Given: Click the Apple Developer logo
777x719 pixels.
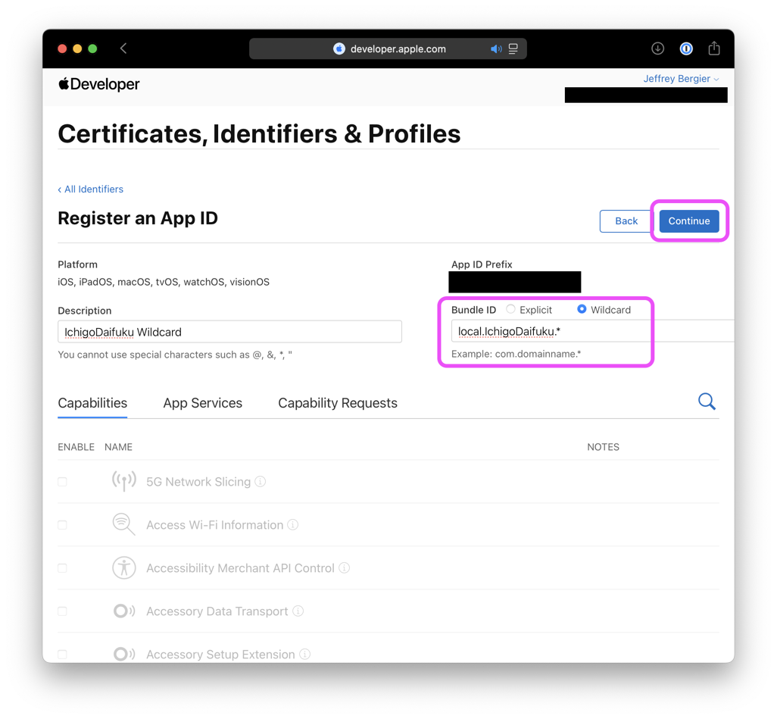Looking at the screenshot, I should pos(99,84).
